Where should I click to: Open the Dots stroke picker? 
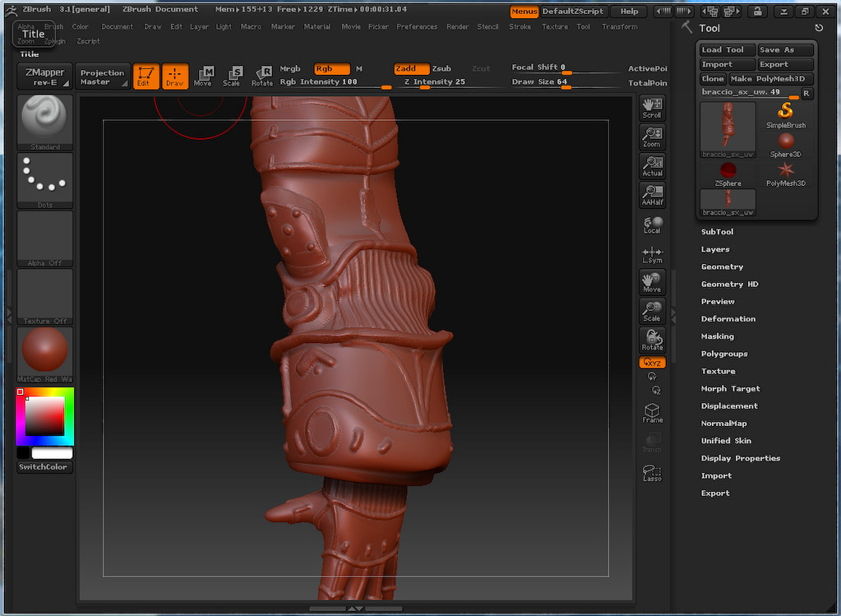click(x=44, y=181)
